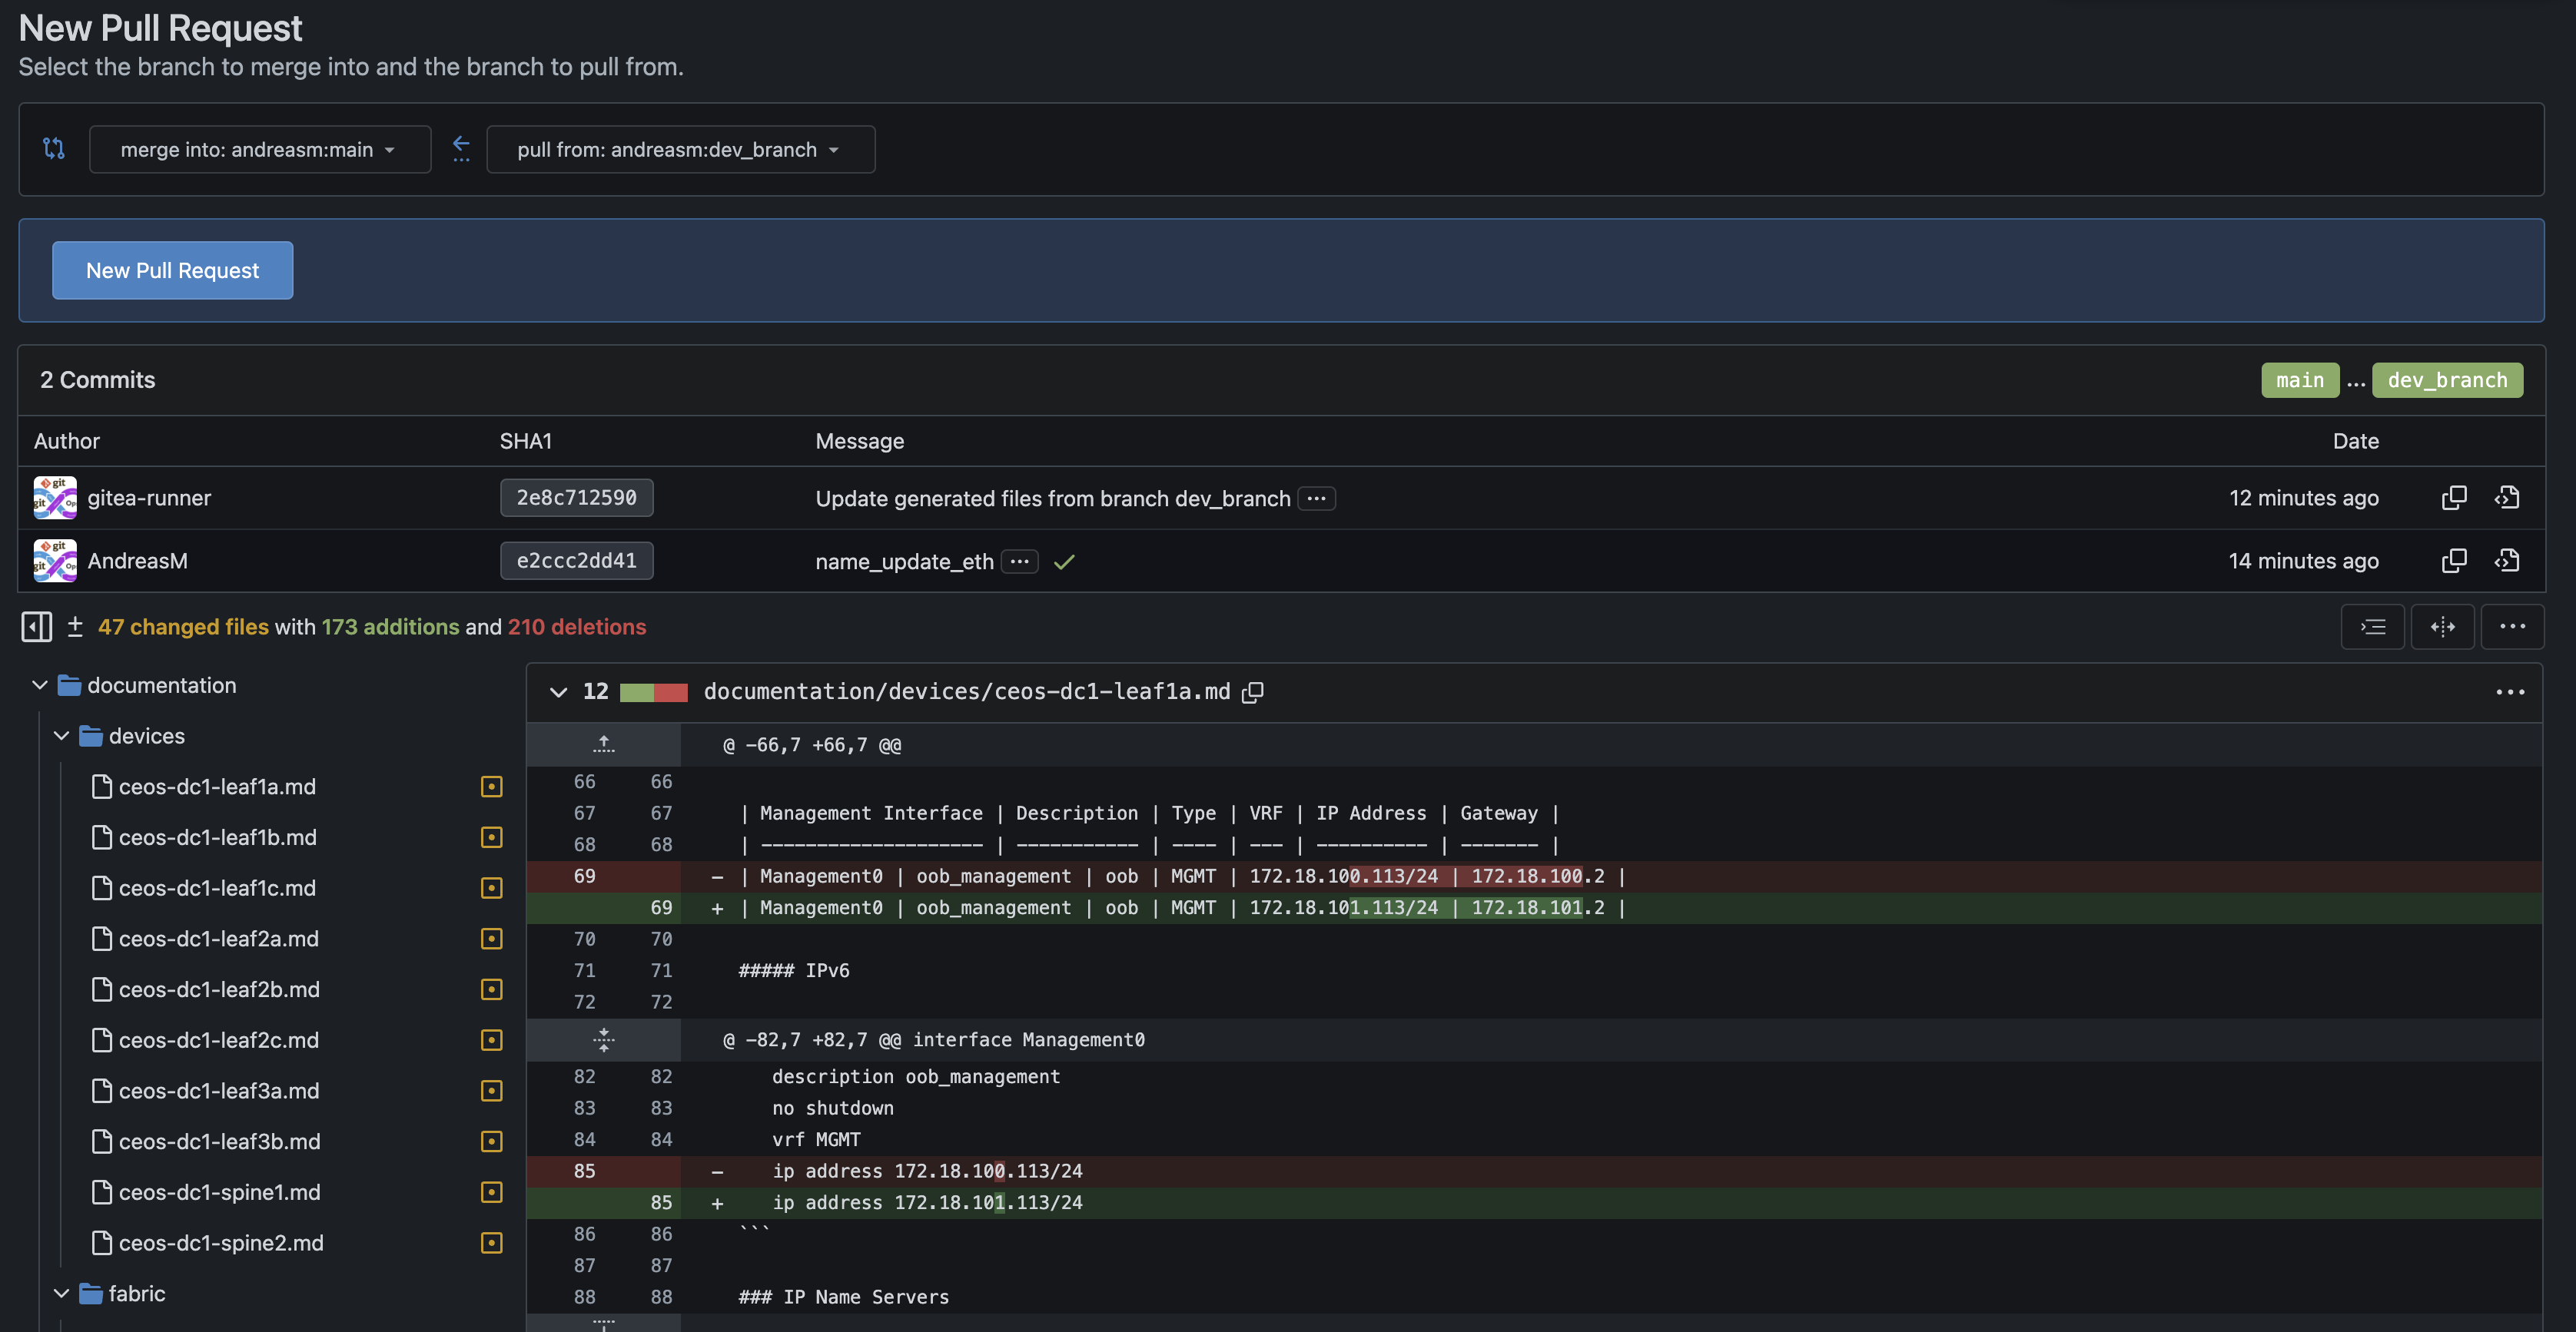Image resolution: width=2576 pixels, height=1332 pixels.
Task: Select ceos-dc1-leaf1c.md in file tree
Action: [x=217, y=888]
